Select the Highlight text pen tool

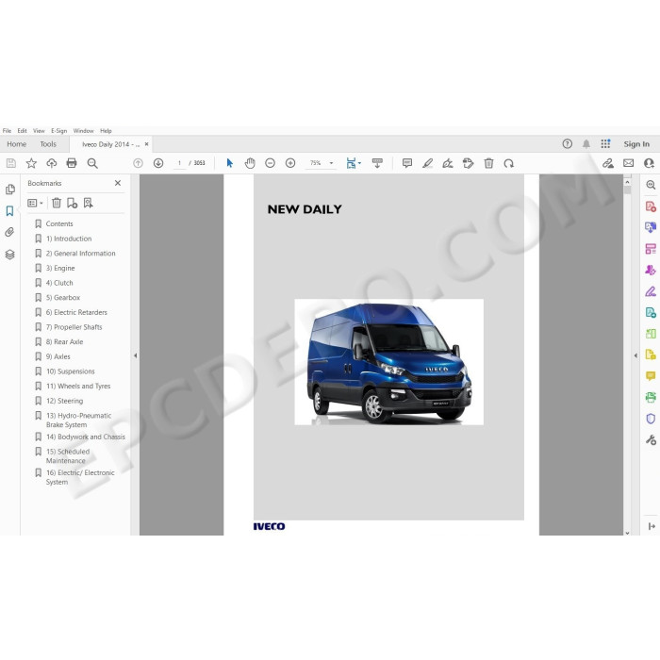[427, 163]
